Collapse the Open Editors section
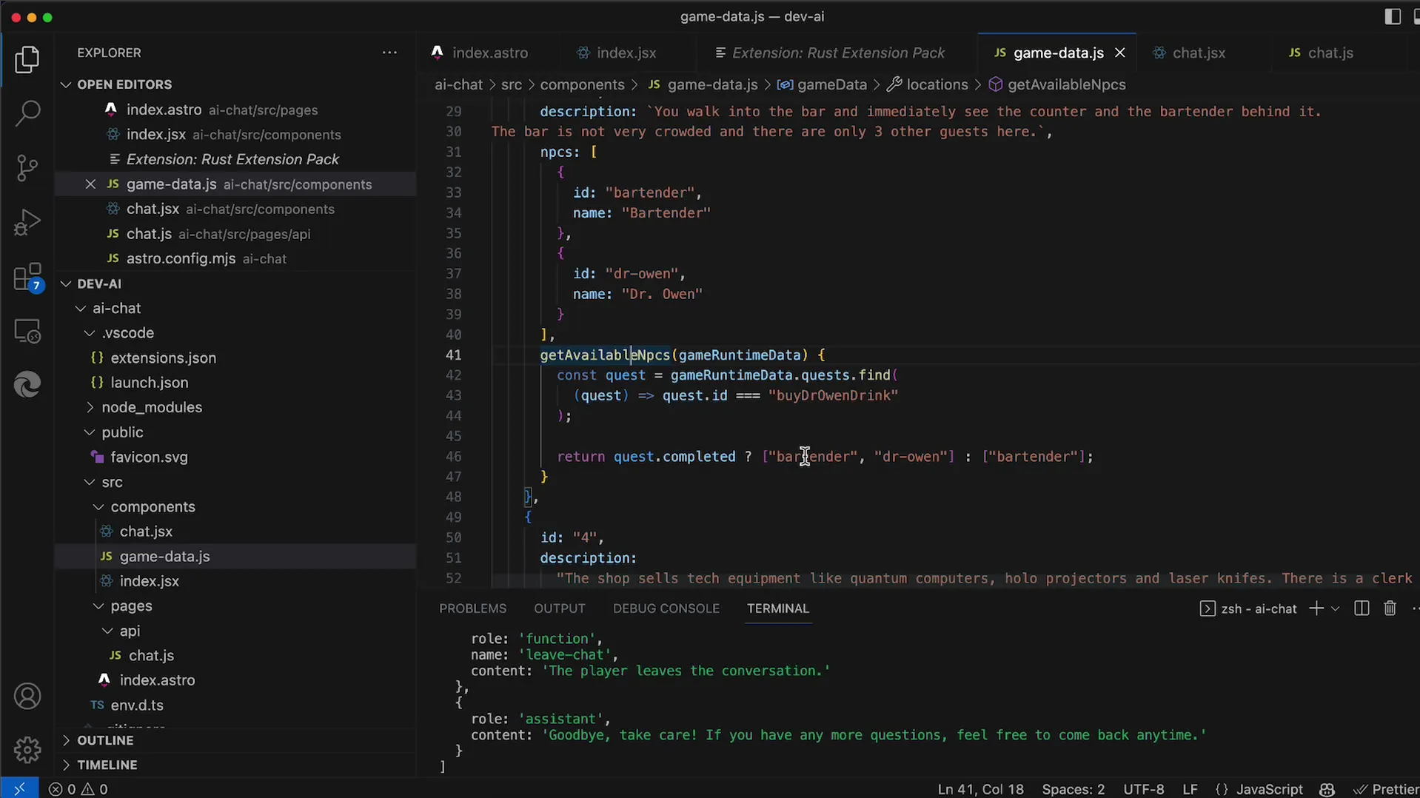The height and width of the screenshot is (798, 1420). point(66,84)
